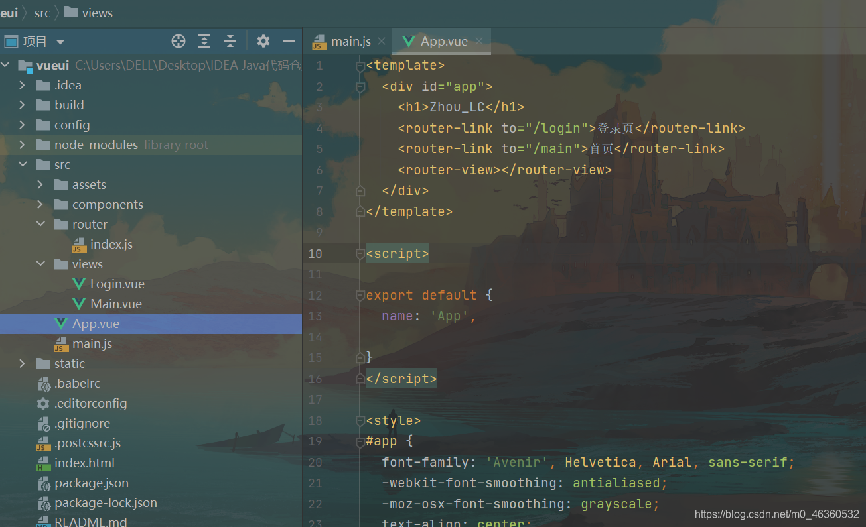Click the '/login' attribute value in code
The height and width of the screenshot is (527, 866).
click(x=557, y=128)
